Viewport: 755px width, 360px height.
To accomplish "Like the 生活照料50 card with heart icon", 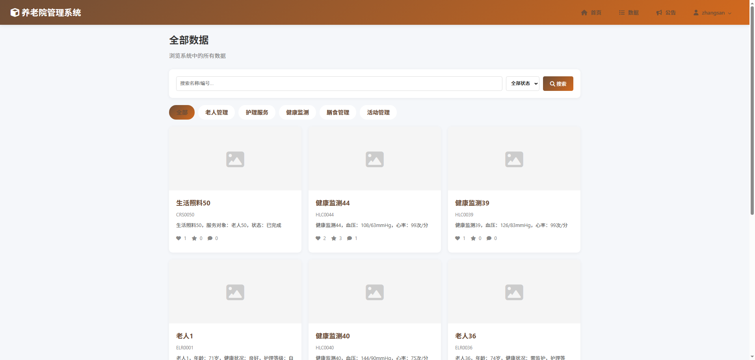I will 179,238.
